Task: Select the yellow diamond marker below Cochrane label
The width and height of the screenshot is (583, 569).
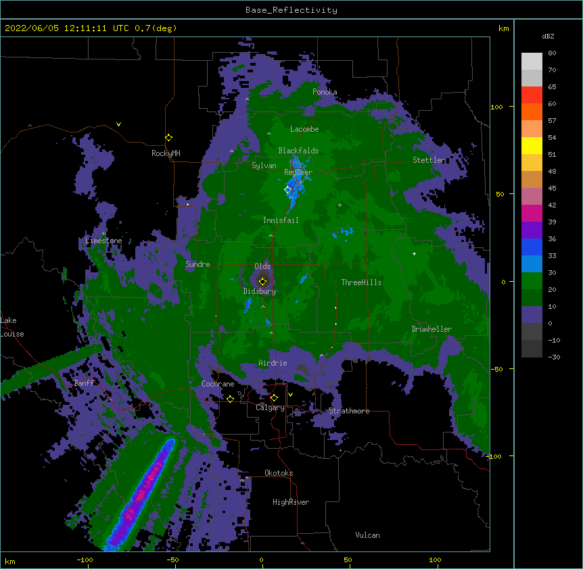Action: [230, 399]
